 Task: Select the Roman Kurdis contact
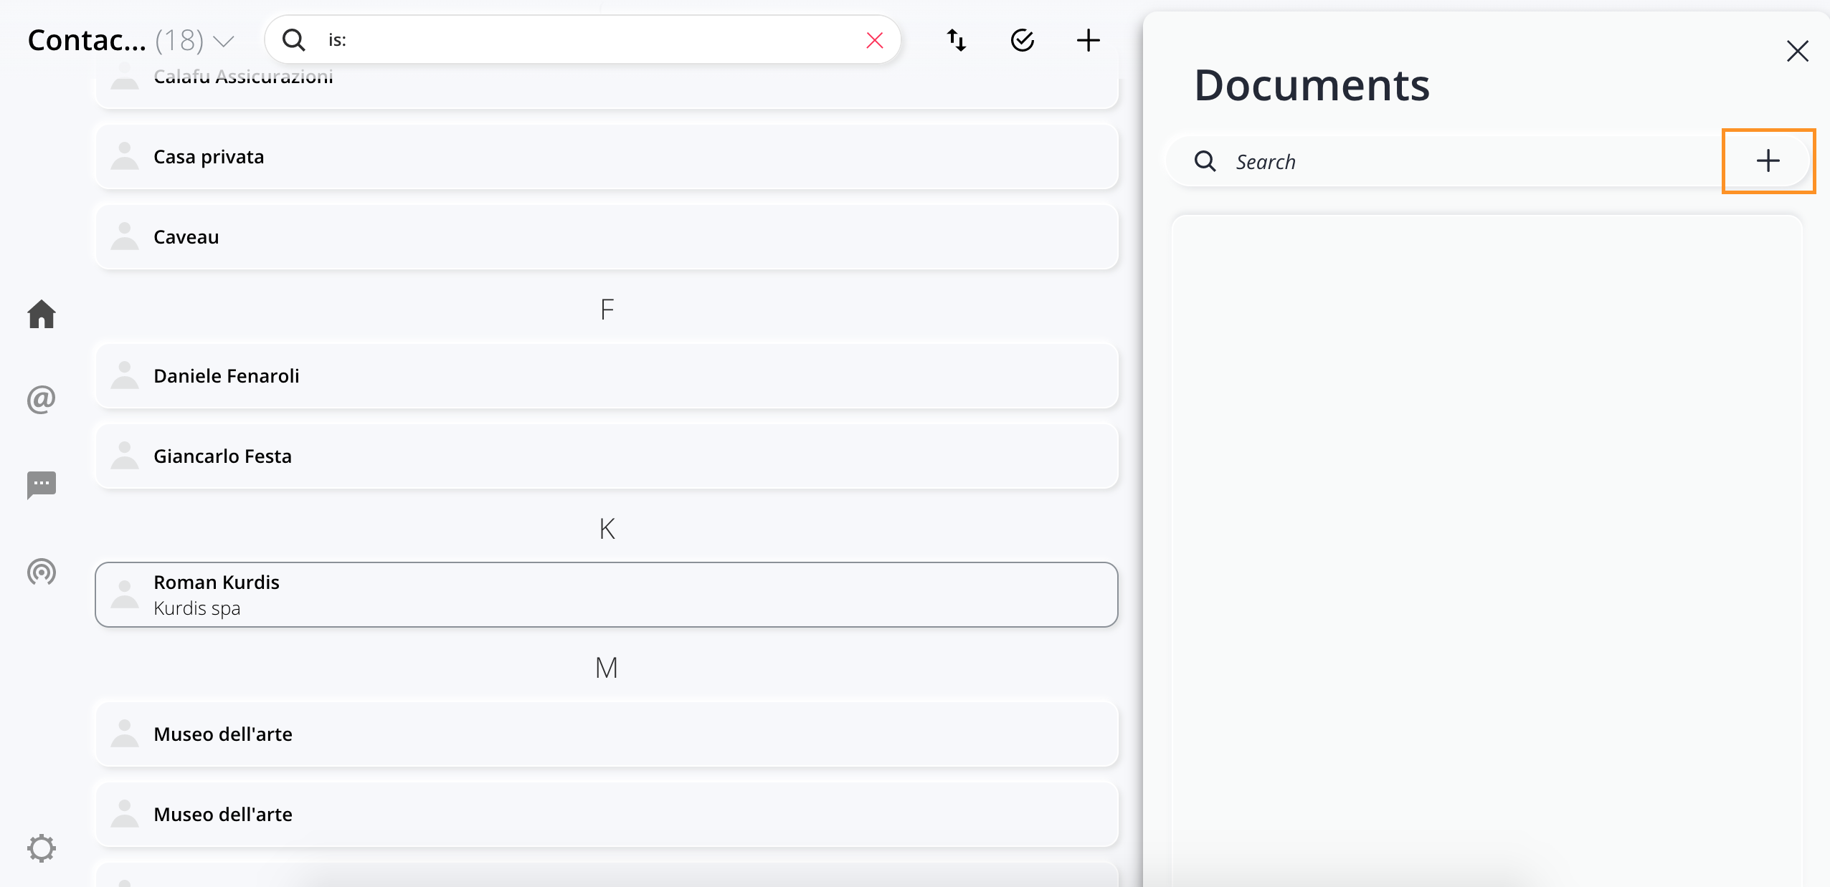(607, 595)
